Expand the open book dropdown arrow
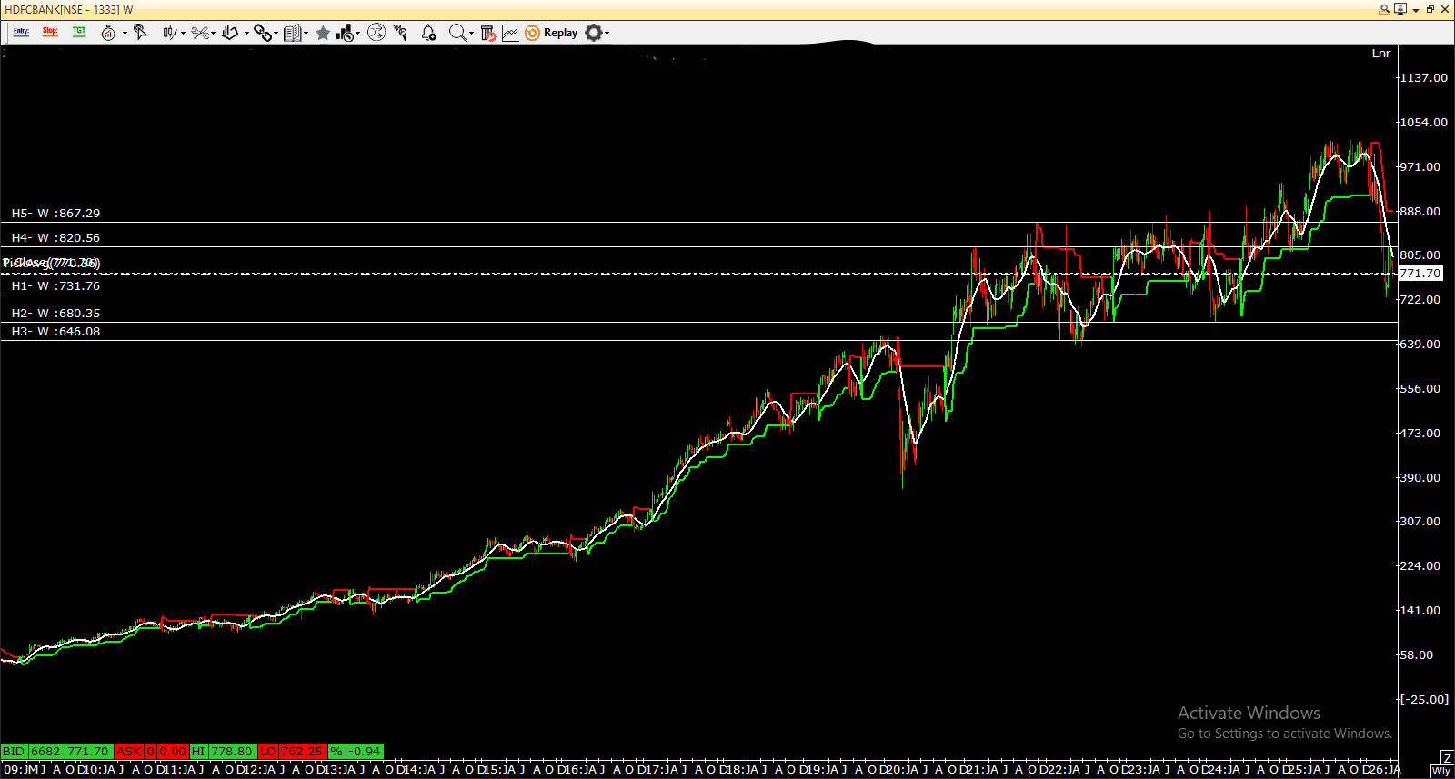The height and width of the screenshot is (779, 1455). [x=306, y=34]
